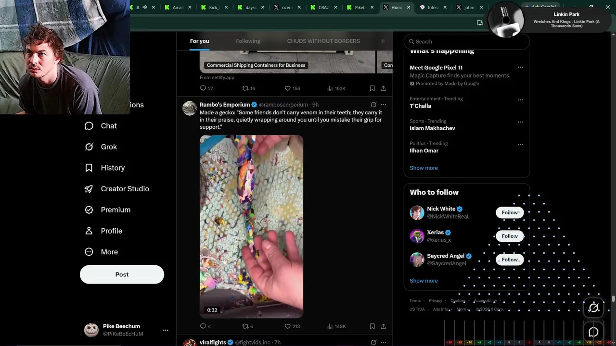
Task: View analytics showing 148K views
Action: 336,326
